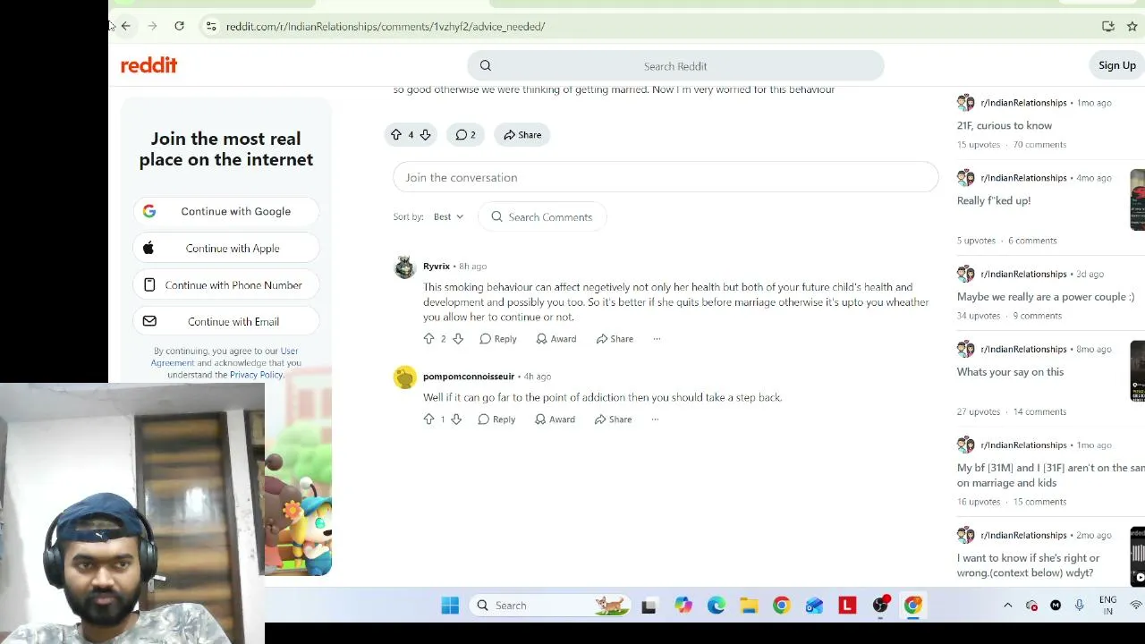The height and width of the screenshot is (644, 1145).
Task: Upvote the main post
Action: tap(396, 134)
